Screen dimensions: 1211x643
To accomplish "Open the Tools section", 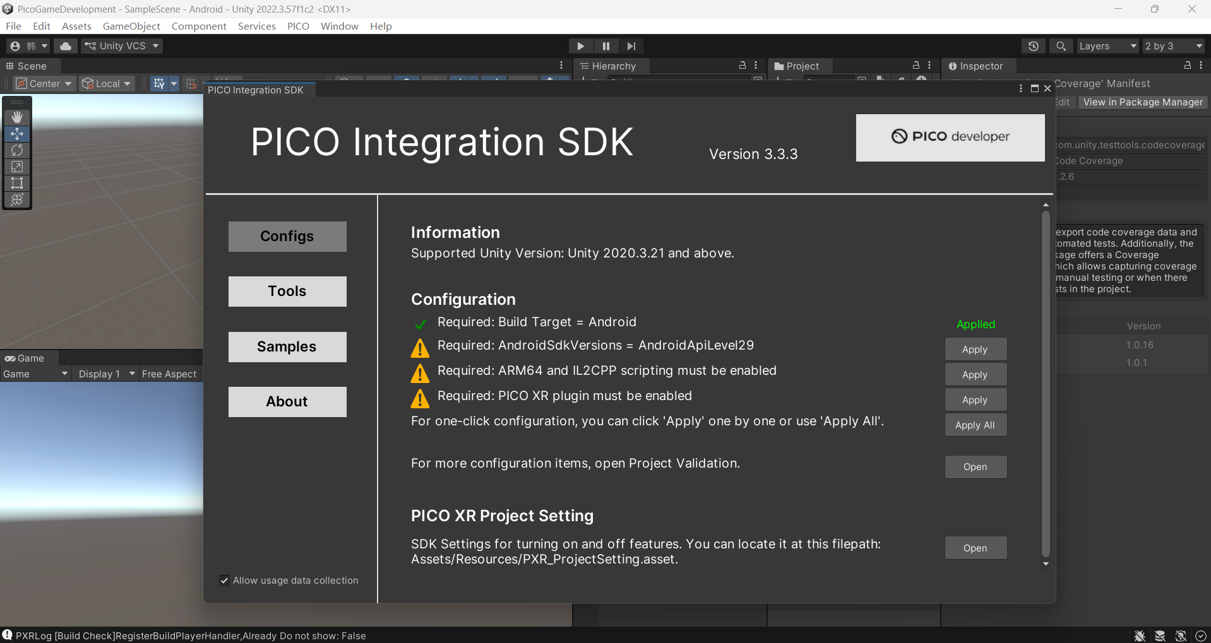I will pyautogui.click(x=287, y=291).
